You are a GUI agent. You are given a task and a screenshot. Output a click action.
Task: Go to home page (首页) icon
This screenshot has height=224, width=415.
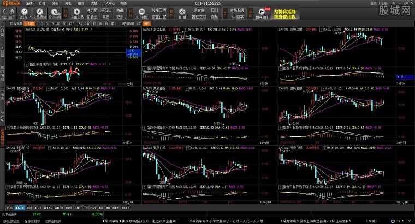click(x=12, y=11)
